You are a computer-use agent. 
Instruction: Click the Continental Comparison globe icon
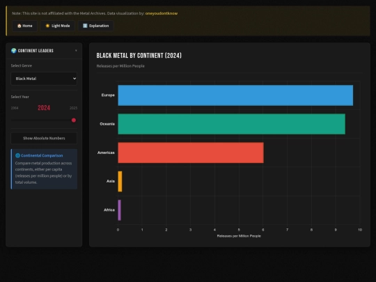point(17,155)
